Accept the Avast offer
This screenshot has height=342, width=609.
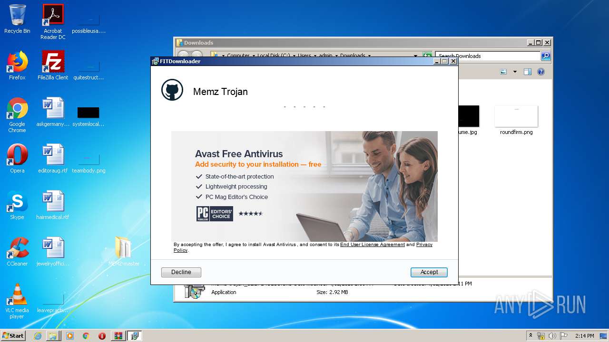coord(429,272)
